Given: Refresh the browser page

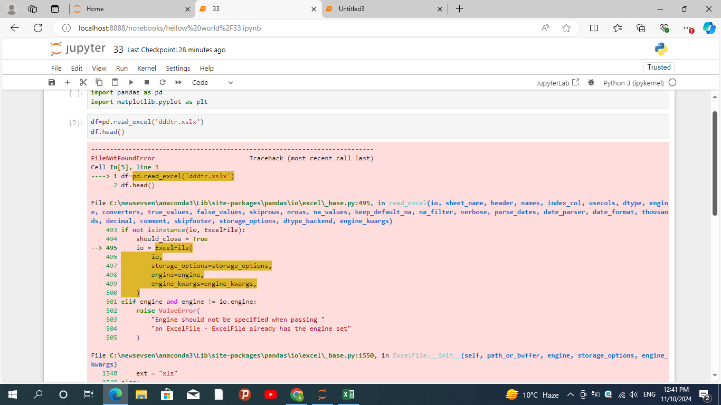Looking at the screenshot, I should [38, 28].
